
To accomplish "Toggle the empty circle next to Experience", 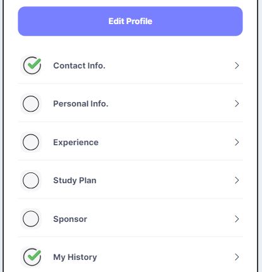I will [31, 142].
